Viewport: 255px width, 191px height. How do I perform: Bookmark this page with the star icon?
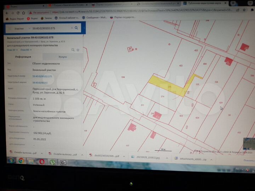click(x=244, y=10)
